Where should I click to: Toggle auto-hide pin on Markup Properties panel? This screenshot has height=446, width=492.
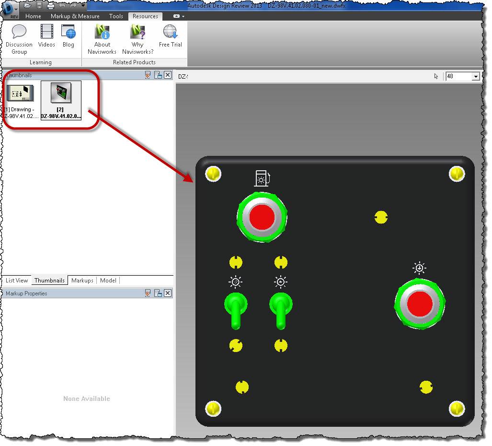148,293
